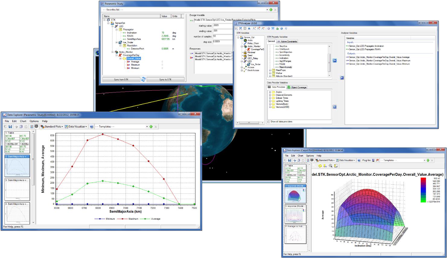Expand the MassProps tree node
This screenshot has width=447, height=258.
[270, 70]
